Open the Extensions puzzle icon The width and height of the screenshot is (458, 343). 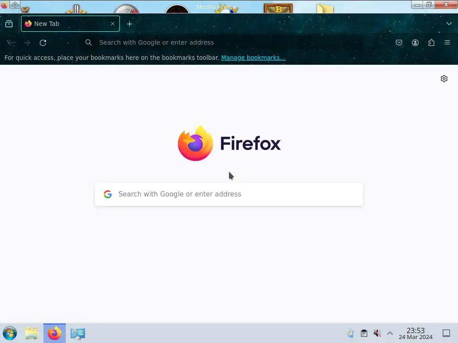click(431, 42)
